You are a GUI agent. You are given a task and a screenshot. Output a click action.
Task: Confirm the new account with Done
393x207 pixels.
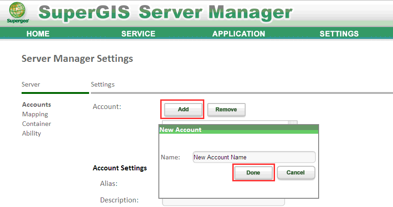point(253,173)
